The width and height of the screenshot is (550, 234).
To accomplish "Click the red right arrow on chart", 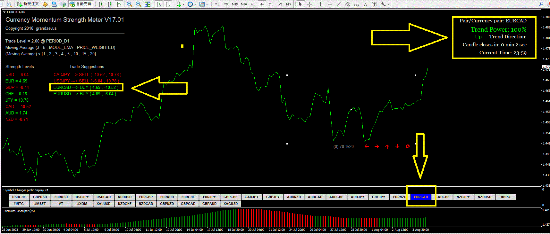I will coord(377,146).
